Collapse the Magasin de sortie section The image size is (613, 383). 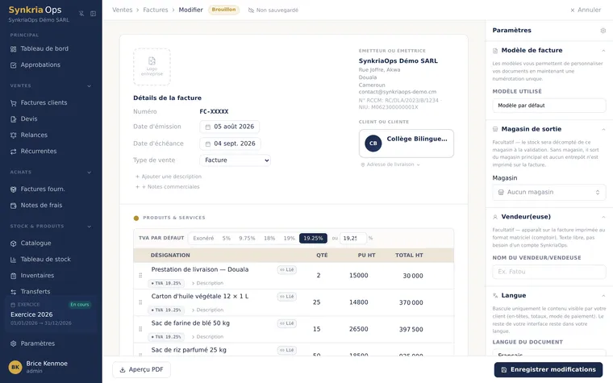pos(603,129)
